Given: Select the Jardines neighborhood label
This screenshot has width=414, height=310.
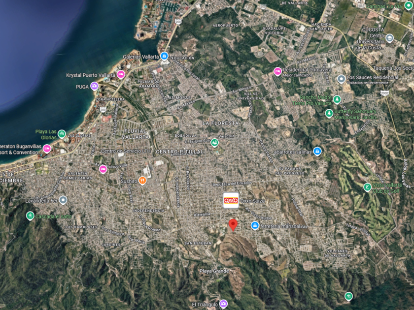Looking at the screenshot, I should click(x=111, y=245).
